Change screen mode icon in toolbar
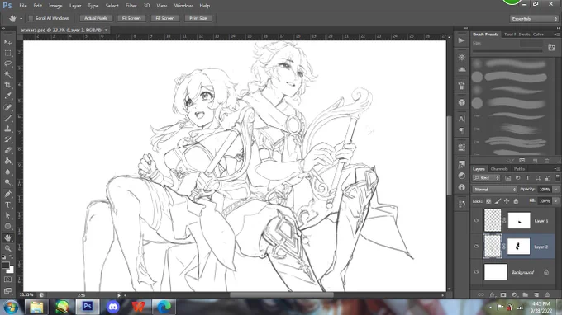Viewport: 562px width, 315px height. pos(7,291)
